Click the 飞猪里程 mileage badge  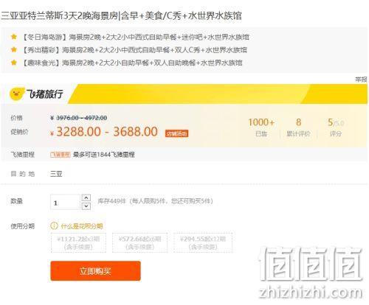(x=61, y=155)
